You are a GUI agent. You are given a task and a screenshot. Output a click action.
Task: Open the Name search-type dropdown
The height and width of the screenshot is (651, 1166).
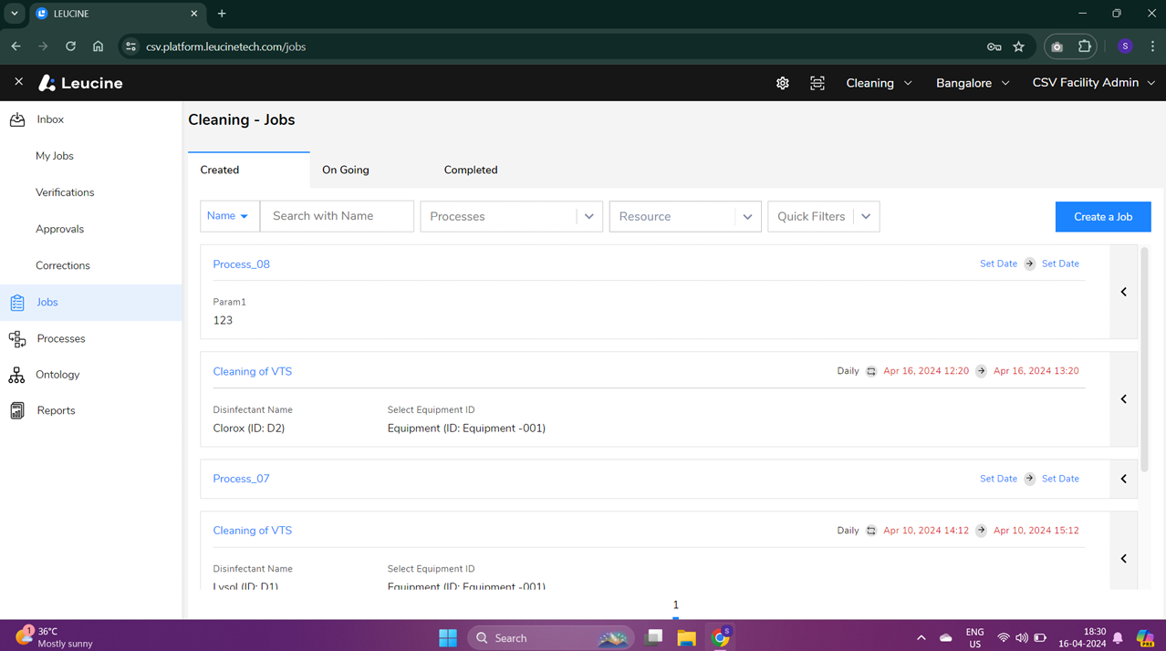230,216
